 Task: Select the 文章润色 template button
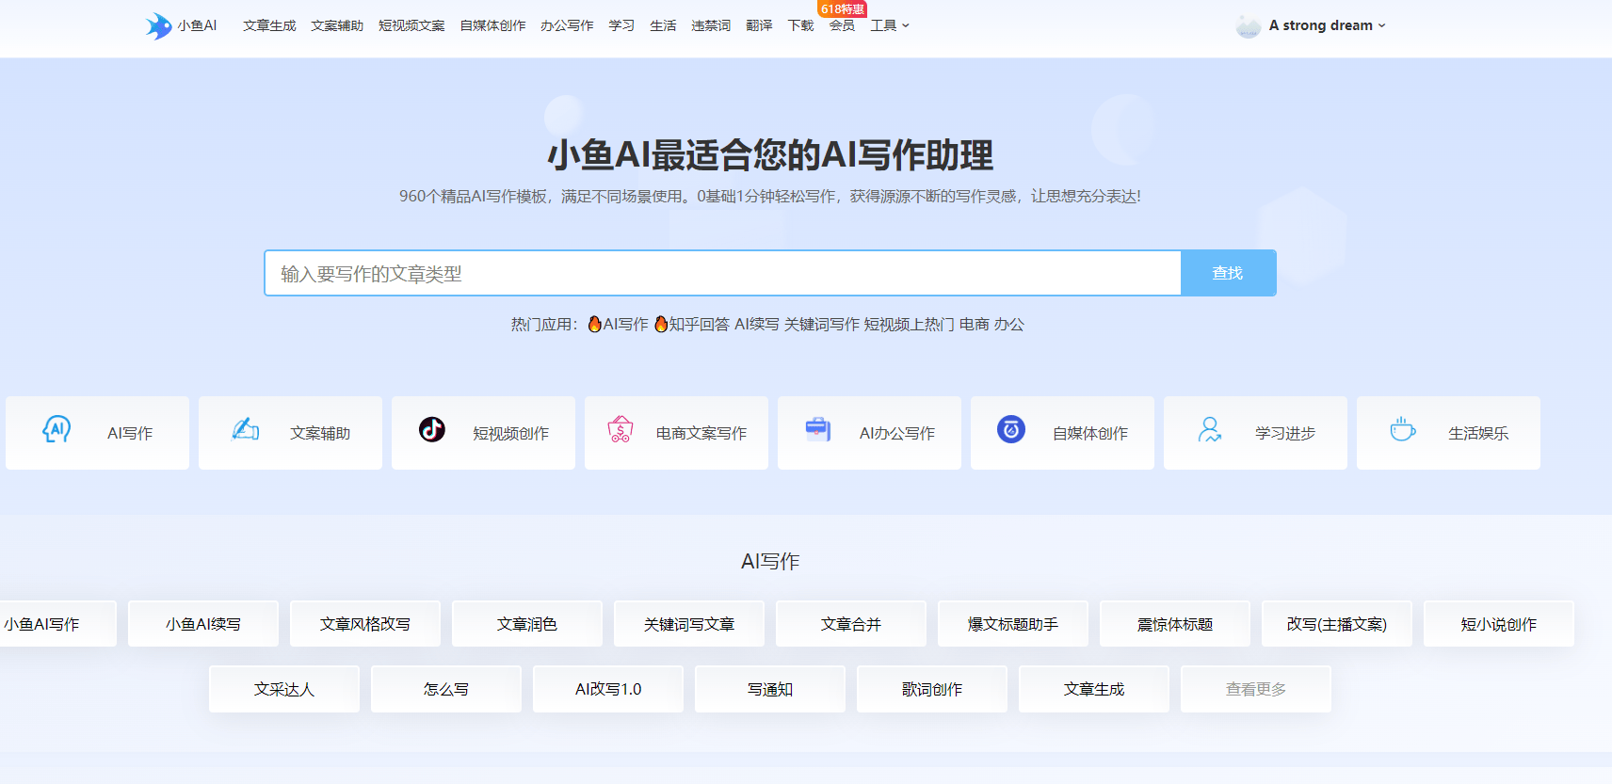pyautogui.click(x=527, y=624)
